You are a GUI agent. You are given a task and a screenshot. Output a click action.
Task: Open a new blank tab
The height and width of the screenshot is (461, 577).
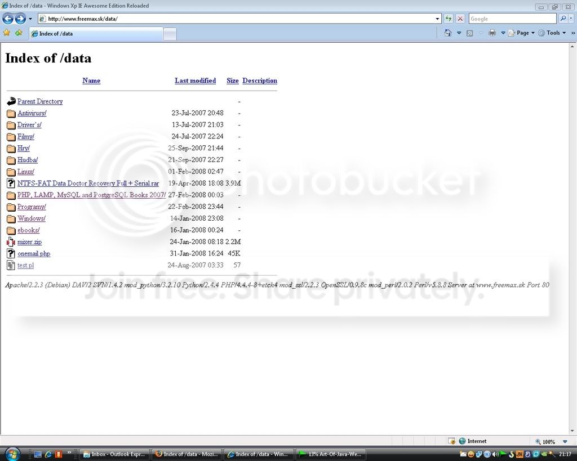click(170, 34)
